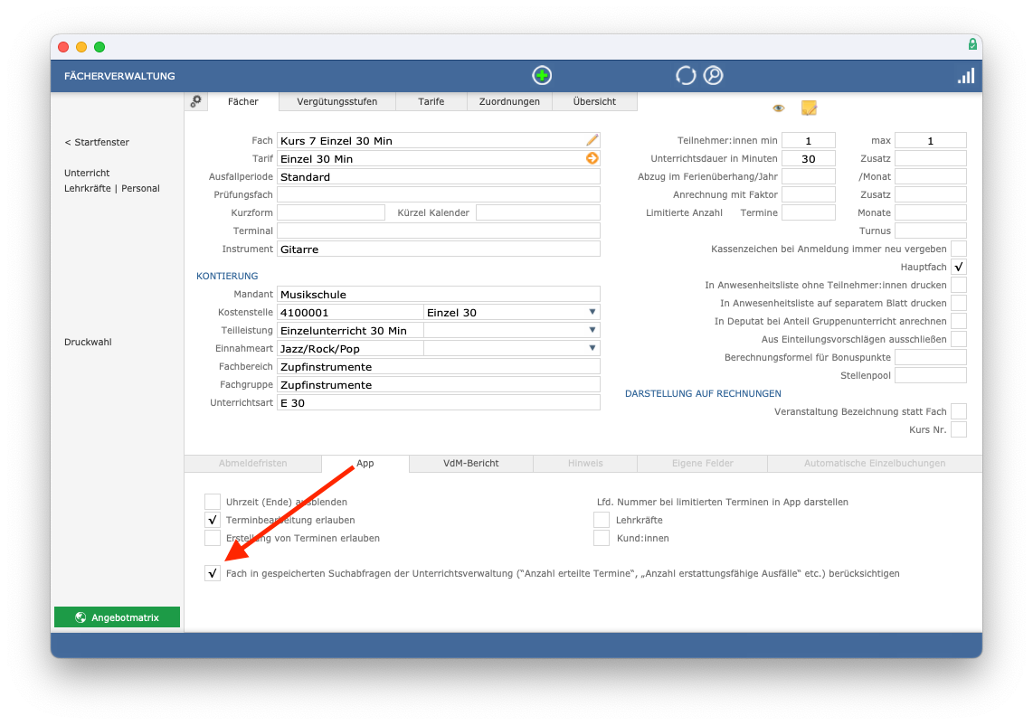Check Anwesenheitsliste auf separatem Blatt drucken
1033x725 pixels.
click(959, 303)
